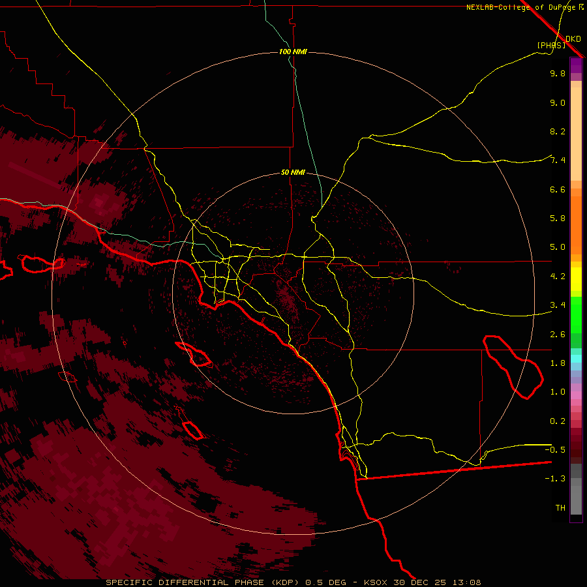Screen dimensions: 587x587
Task: Click the 5.0 value on color scale
Action: tap(558, 247)
